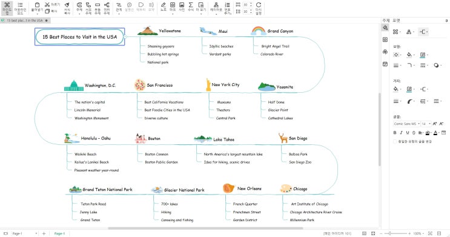The image size is (450, 237).
Task: Open the mark panel tab in sidebar
Action: click(385, 39)
